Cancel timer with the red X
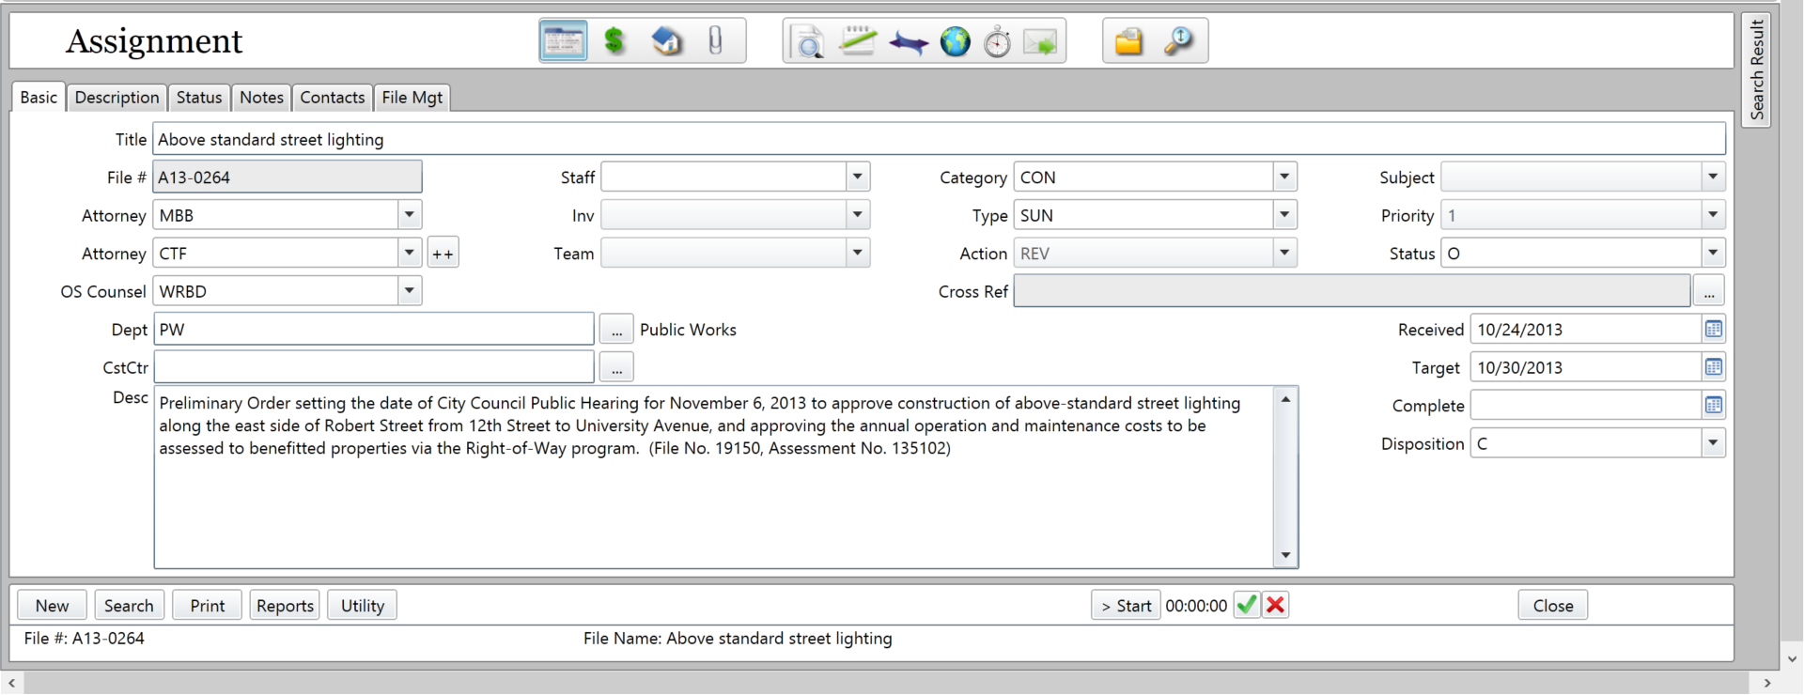The height and width of the screenshot is (695, 1804). 1275,605
